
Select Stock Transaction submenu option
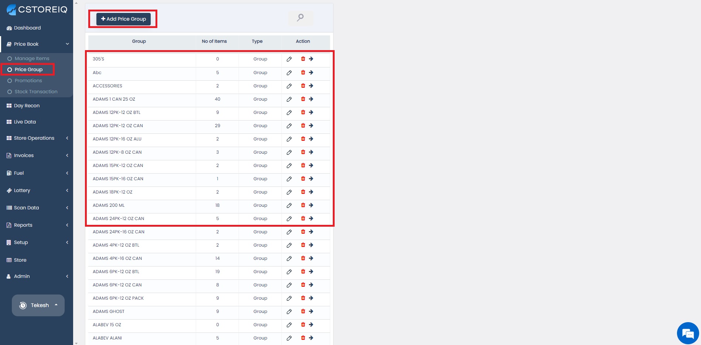(x=36, y=92)
